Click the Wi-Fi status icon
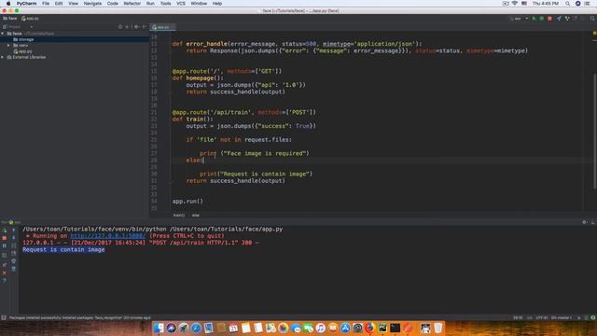Screen dimensions: 597x336 (515, 4)
